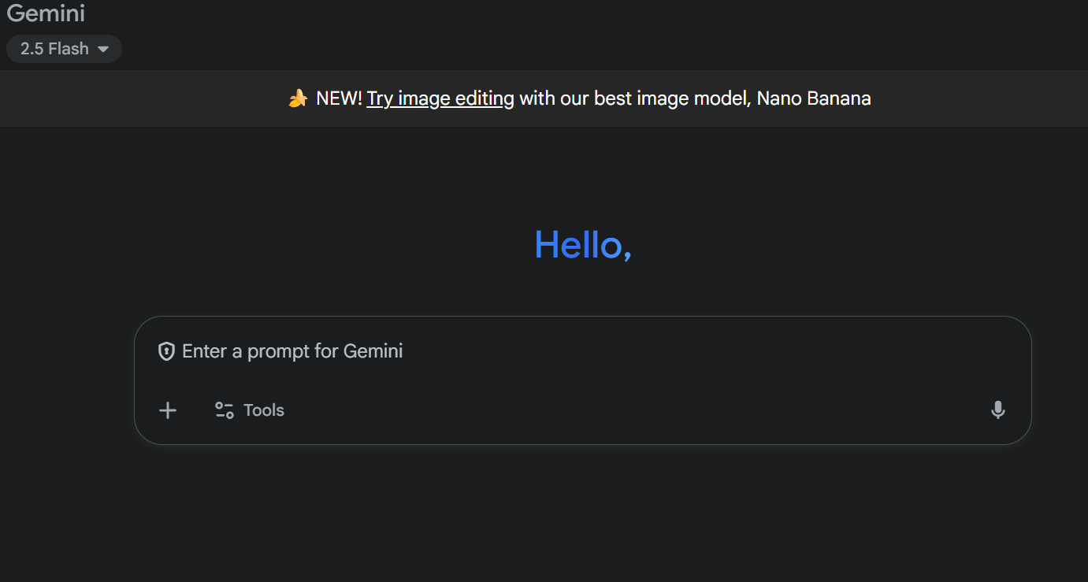Screen dimensions: 1088x582
Task: Expand the Tools menu in prompt box
Action: pyautogui.click(x=249, y=410)
